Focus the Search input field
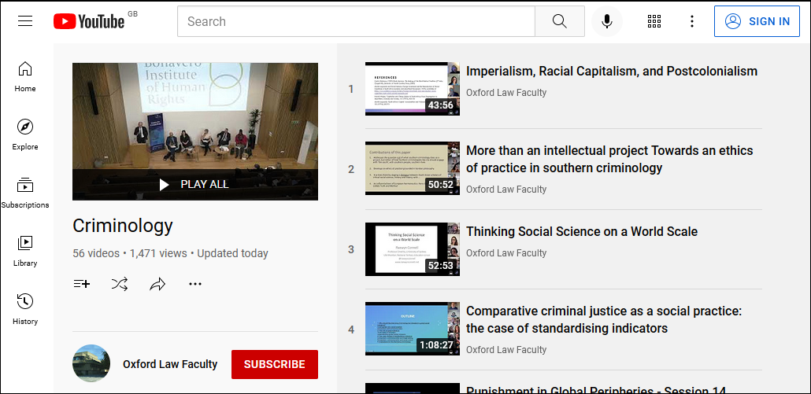Image resolution: width=811 pixels, height=394 pixels. [357, 21]
